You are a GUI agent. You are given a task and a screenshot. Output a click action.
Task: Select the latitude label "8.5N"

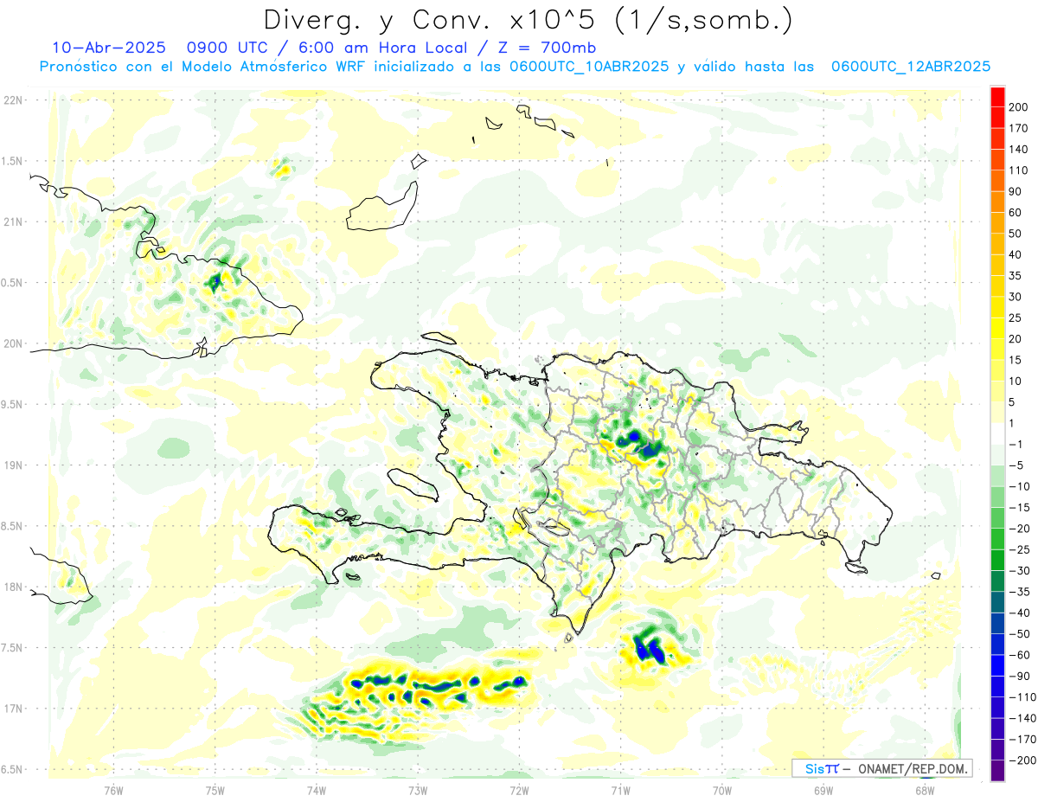(11, 526)
